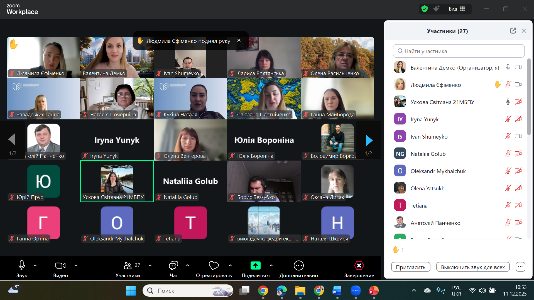This screenshot has height=300, width=534.
Task: Expand video options arrow next to Видео
Action: click(x=76, y=265)
